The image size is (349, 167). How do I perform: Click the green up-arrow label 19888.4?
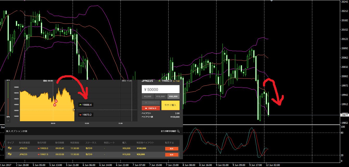pyautogui.click(x=86, y=105)
